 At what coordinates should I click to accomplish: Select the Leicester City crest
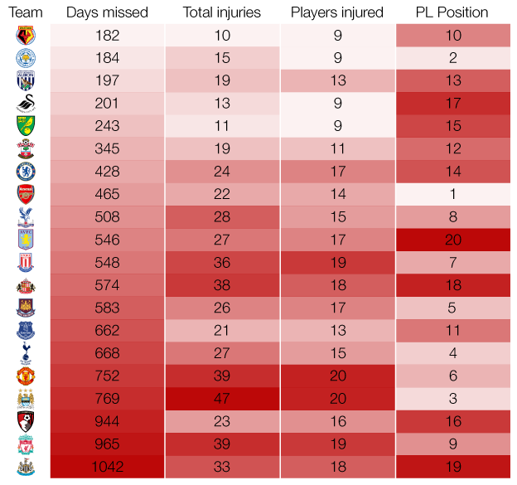coord(26,58)
